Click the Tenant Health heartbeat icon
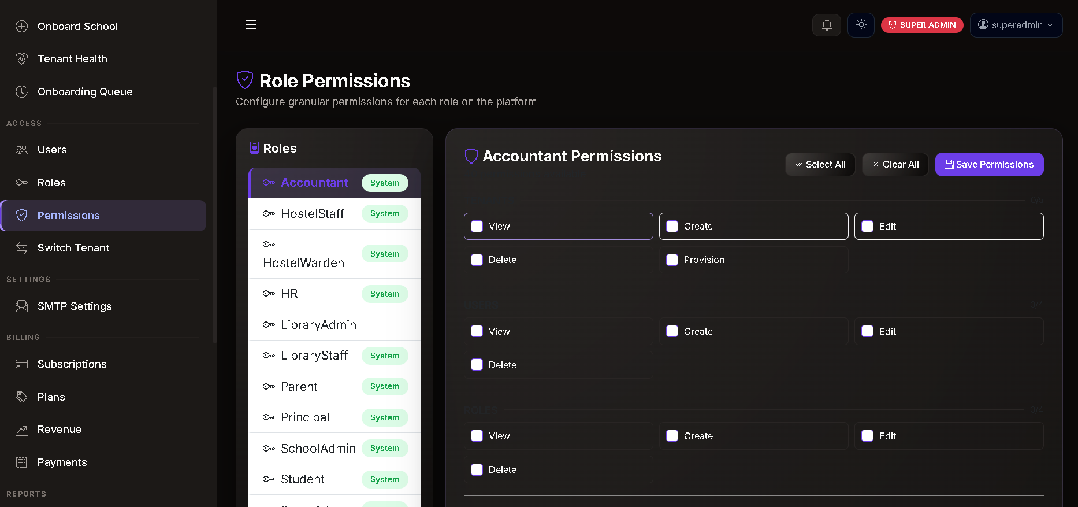Image resolution: width=1078 pixels, height=507 pixels. (x=21, y=58)
